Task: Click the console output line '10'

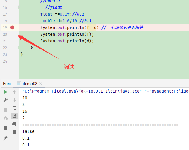Action: pos(25,98)
